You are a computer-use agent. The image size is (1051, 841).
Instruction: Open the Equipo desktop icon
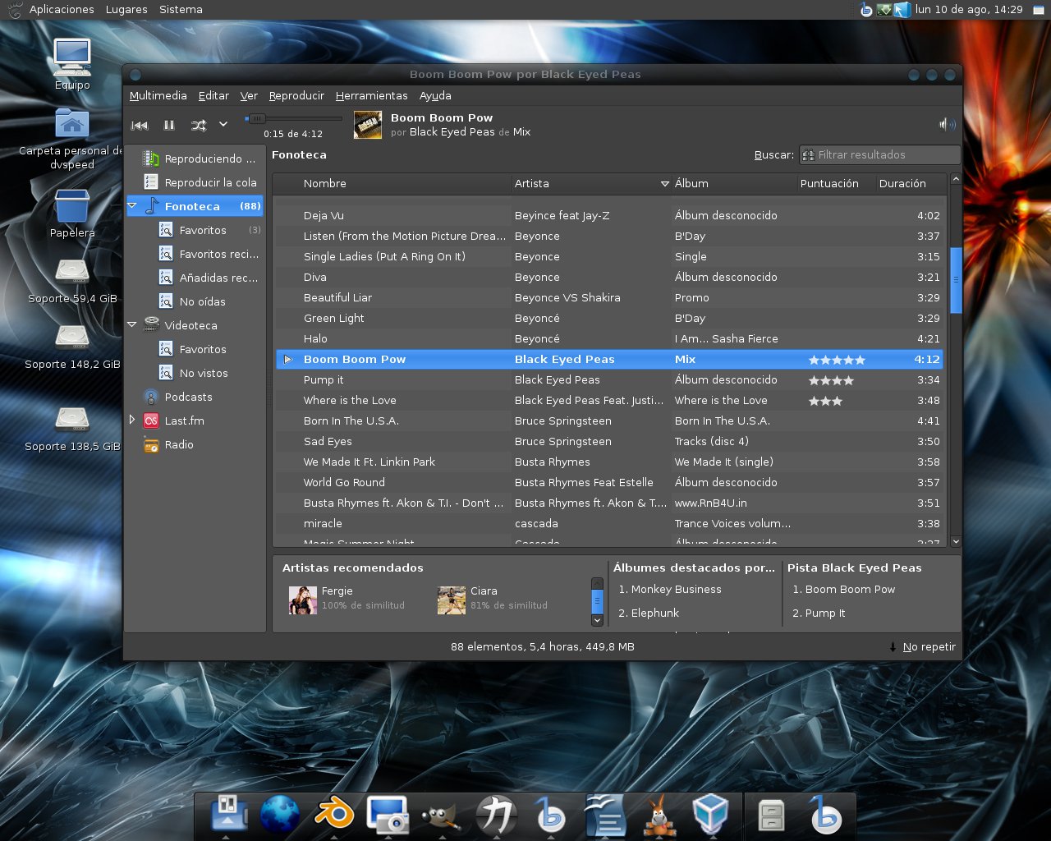click(x=72, y=64)
